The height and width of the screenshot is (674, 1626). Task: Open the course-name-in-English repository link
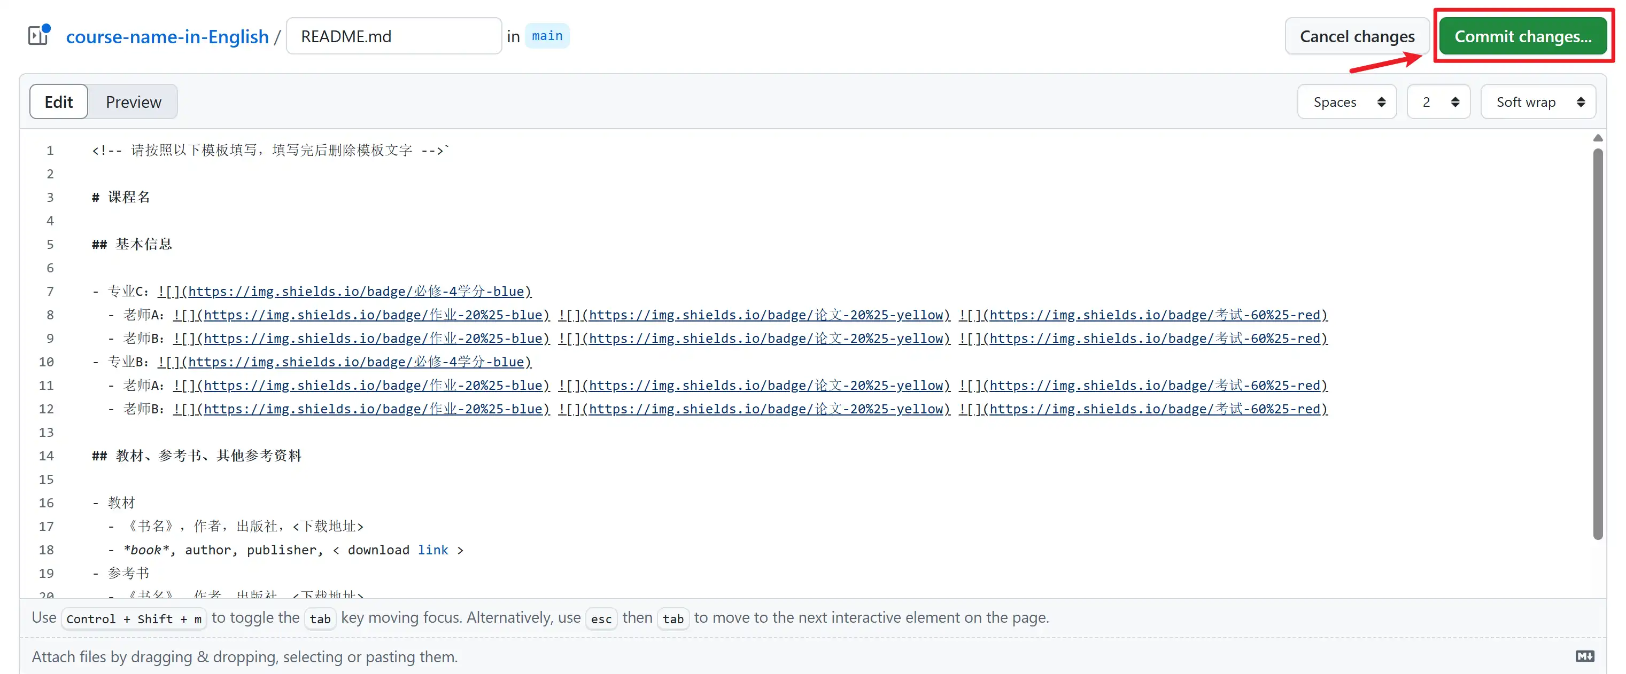tap(167, 36)
